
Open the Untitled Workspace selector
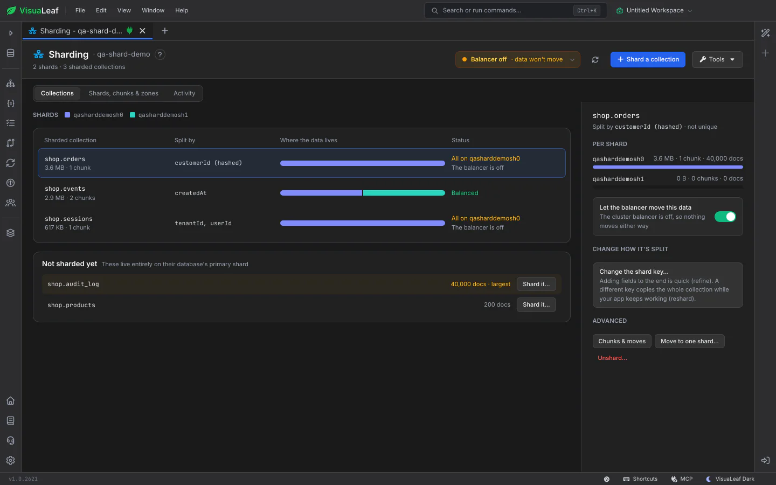point(654,10)
